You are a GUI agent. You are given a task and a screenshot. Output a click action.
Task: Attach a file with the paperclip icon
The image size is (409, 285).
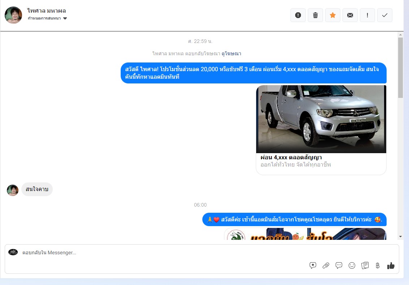tap(326, 265)
